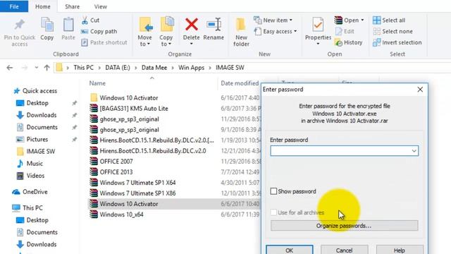This screenshot has height=254, width=451.
Task: Click Organize passwords button
Action: click(x=344, y=226)
